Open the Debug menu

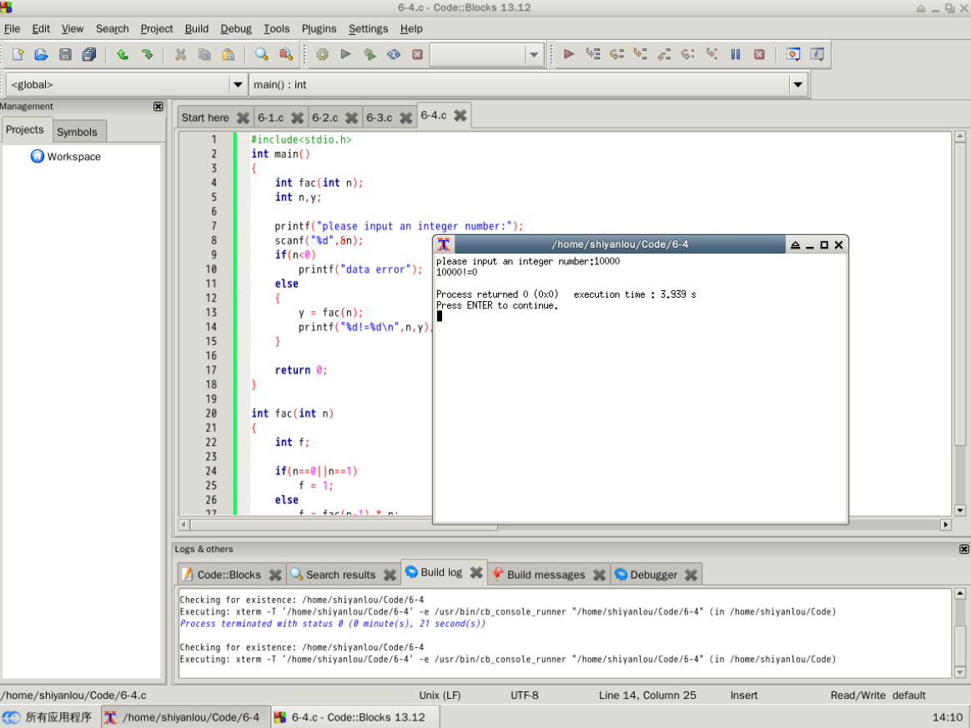point(235,28)
